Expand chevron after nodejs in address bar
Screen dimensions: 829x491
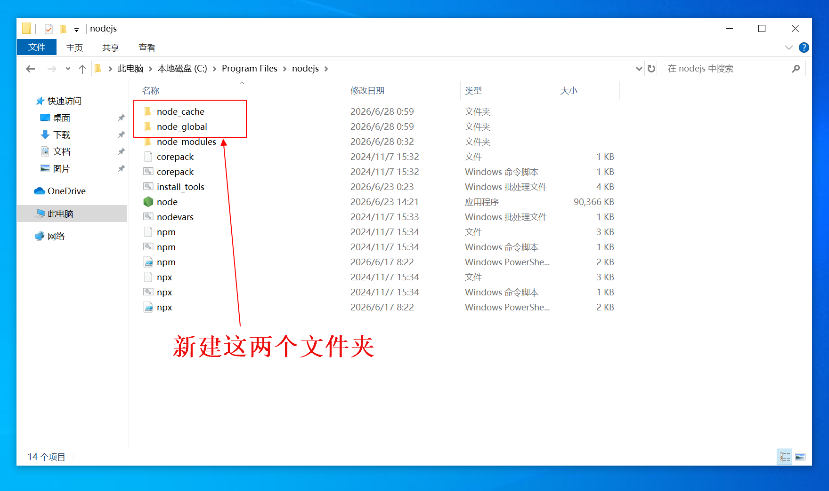point(326,69)
